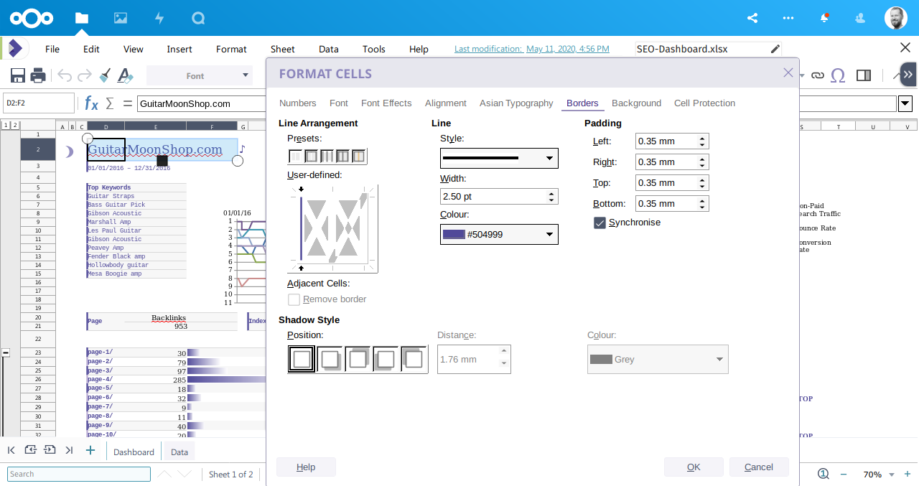
Task: Open the share icon in header
Action: [x=752, y=18]
